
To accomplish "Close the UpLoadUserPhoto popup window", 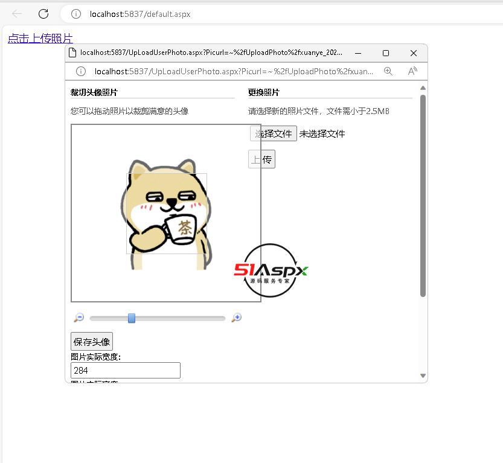I will [x=414, y=53].
